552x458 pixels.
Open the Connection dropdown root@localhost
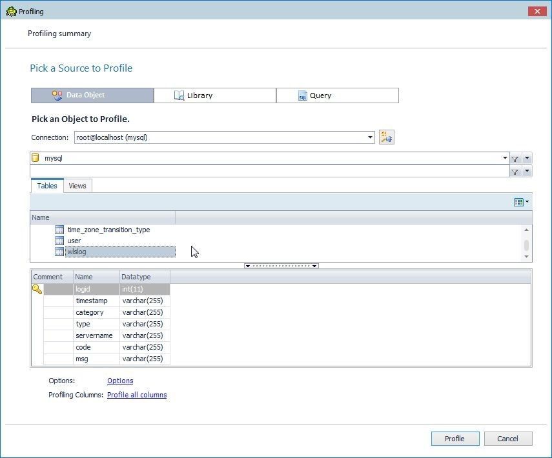point(370,137)
